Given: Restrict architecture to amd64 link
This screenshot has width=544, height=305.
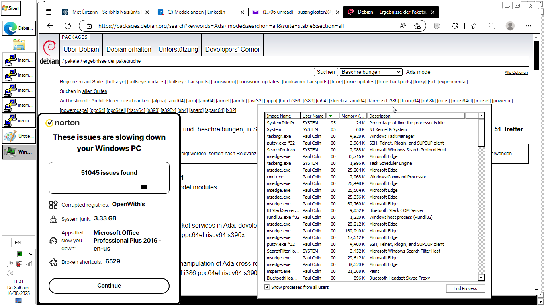Looking at the screenshot, I should (176, 101).
